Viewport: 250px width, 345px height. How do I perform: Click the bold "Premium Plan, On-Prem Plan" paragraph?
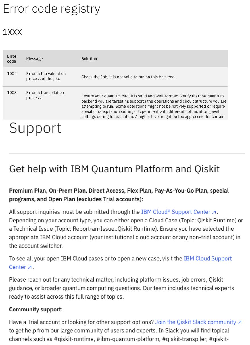pyautogui.click(x=119, y=195)
